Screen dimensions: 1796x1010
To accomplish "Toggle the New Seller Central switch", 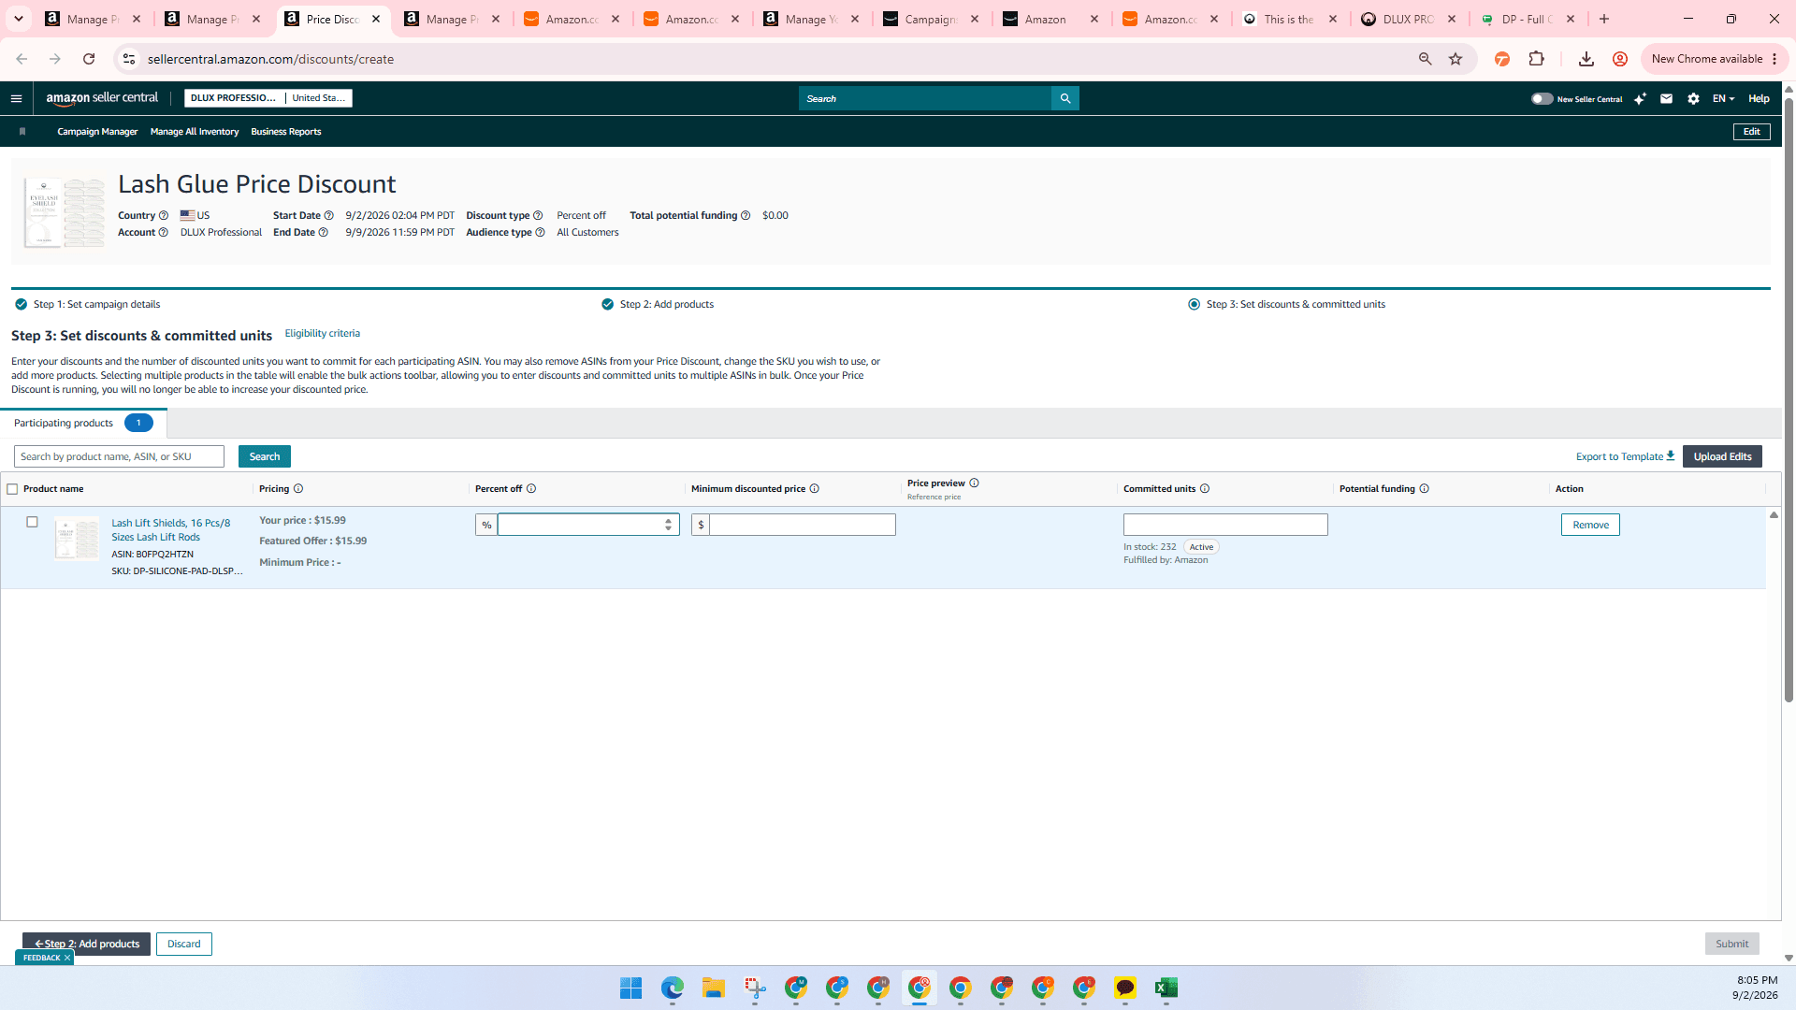I will [1542, 99].
